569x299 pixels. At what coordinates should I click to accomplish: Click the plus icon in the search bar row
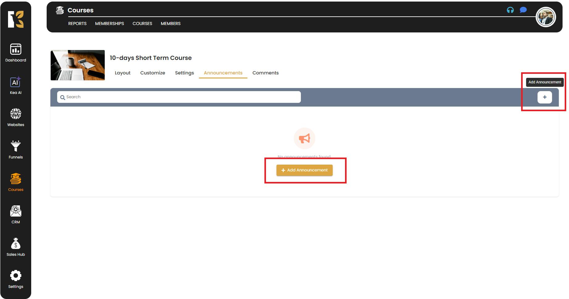pyautogui.click(x=545, y=97)
